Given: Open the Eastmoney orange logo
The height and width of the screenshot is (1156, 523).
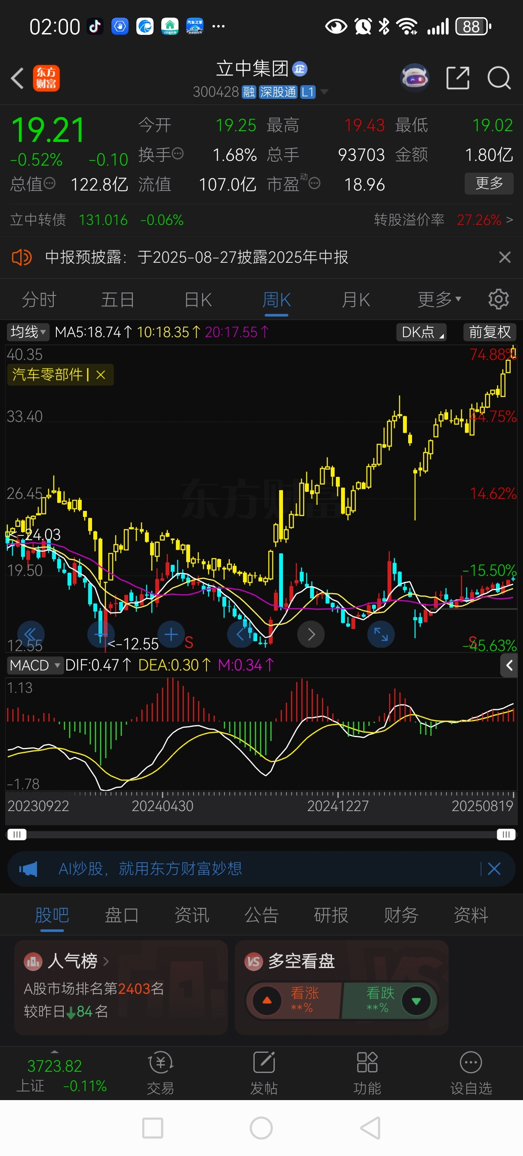Looking at the screenshot, I should pyautogui.click(x=46, y=79).
